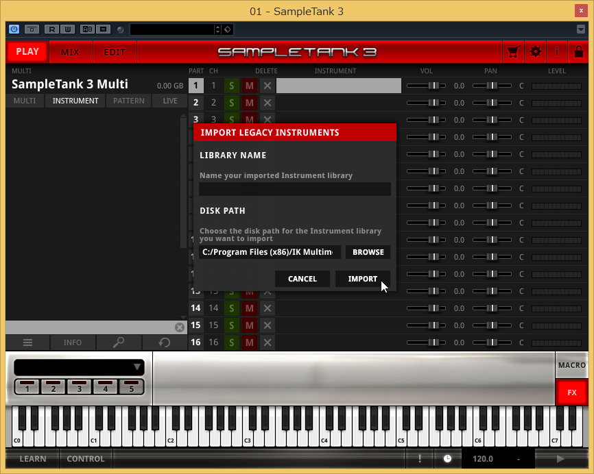Open the macro preset dropdown
The width and height of the screenshot is (594, 474).
pyautogui.click(x=79, y=367)
